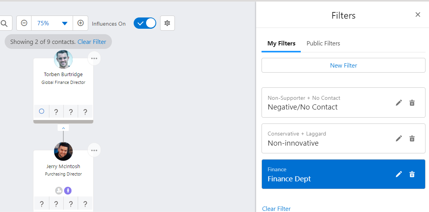Zoom in with the plus icon

tap(80, 23)
